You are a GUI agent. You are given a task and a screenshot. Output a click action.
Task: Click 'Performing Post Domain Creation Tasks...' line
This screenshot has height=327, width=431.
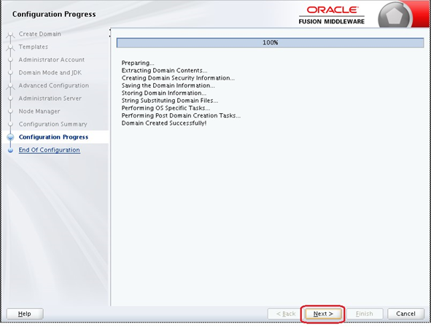click(x=181, y=115)
